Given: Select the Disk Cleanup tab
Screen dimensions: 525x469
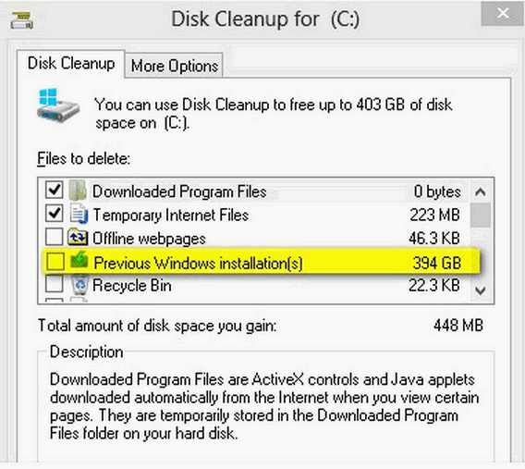Looking at the screenshot, I should (71, 64).
